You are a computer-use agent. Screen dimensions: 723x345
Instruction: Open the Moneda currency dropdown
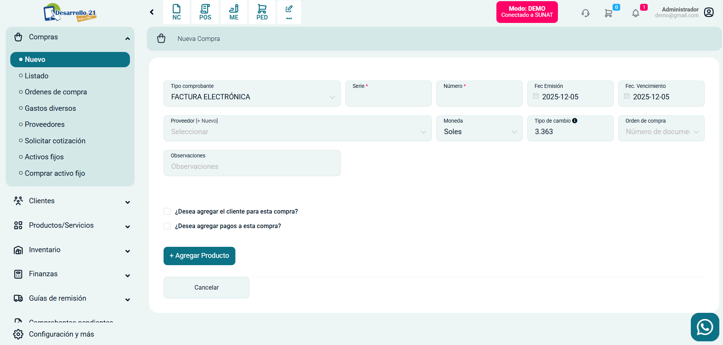pos(479,131)
